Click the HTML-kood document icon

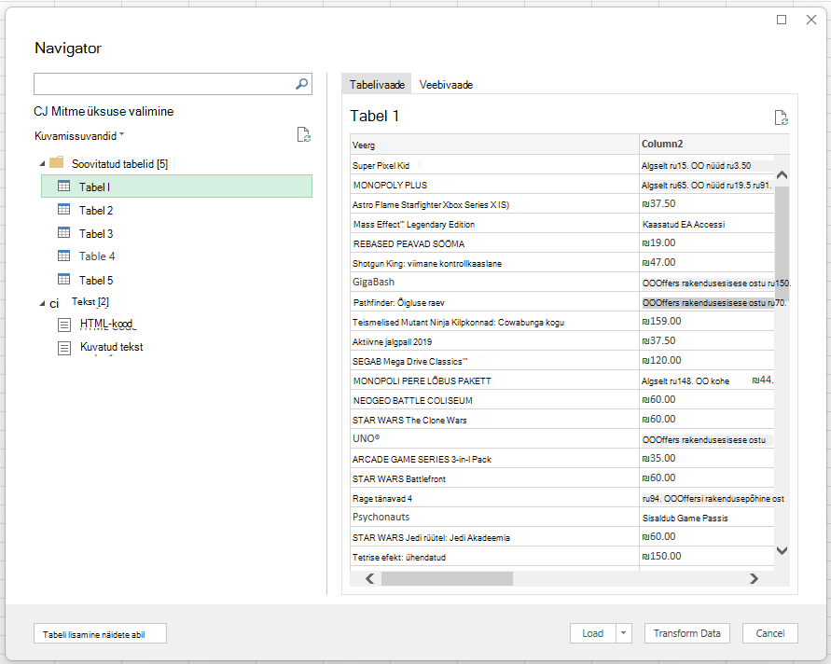tap(64, 325)
